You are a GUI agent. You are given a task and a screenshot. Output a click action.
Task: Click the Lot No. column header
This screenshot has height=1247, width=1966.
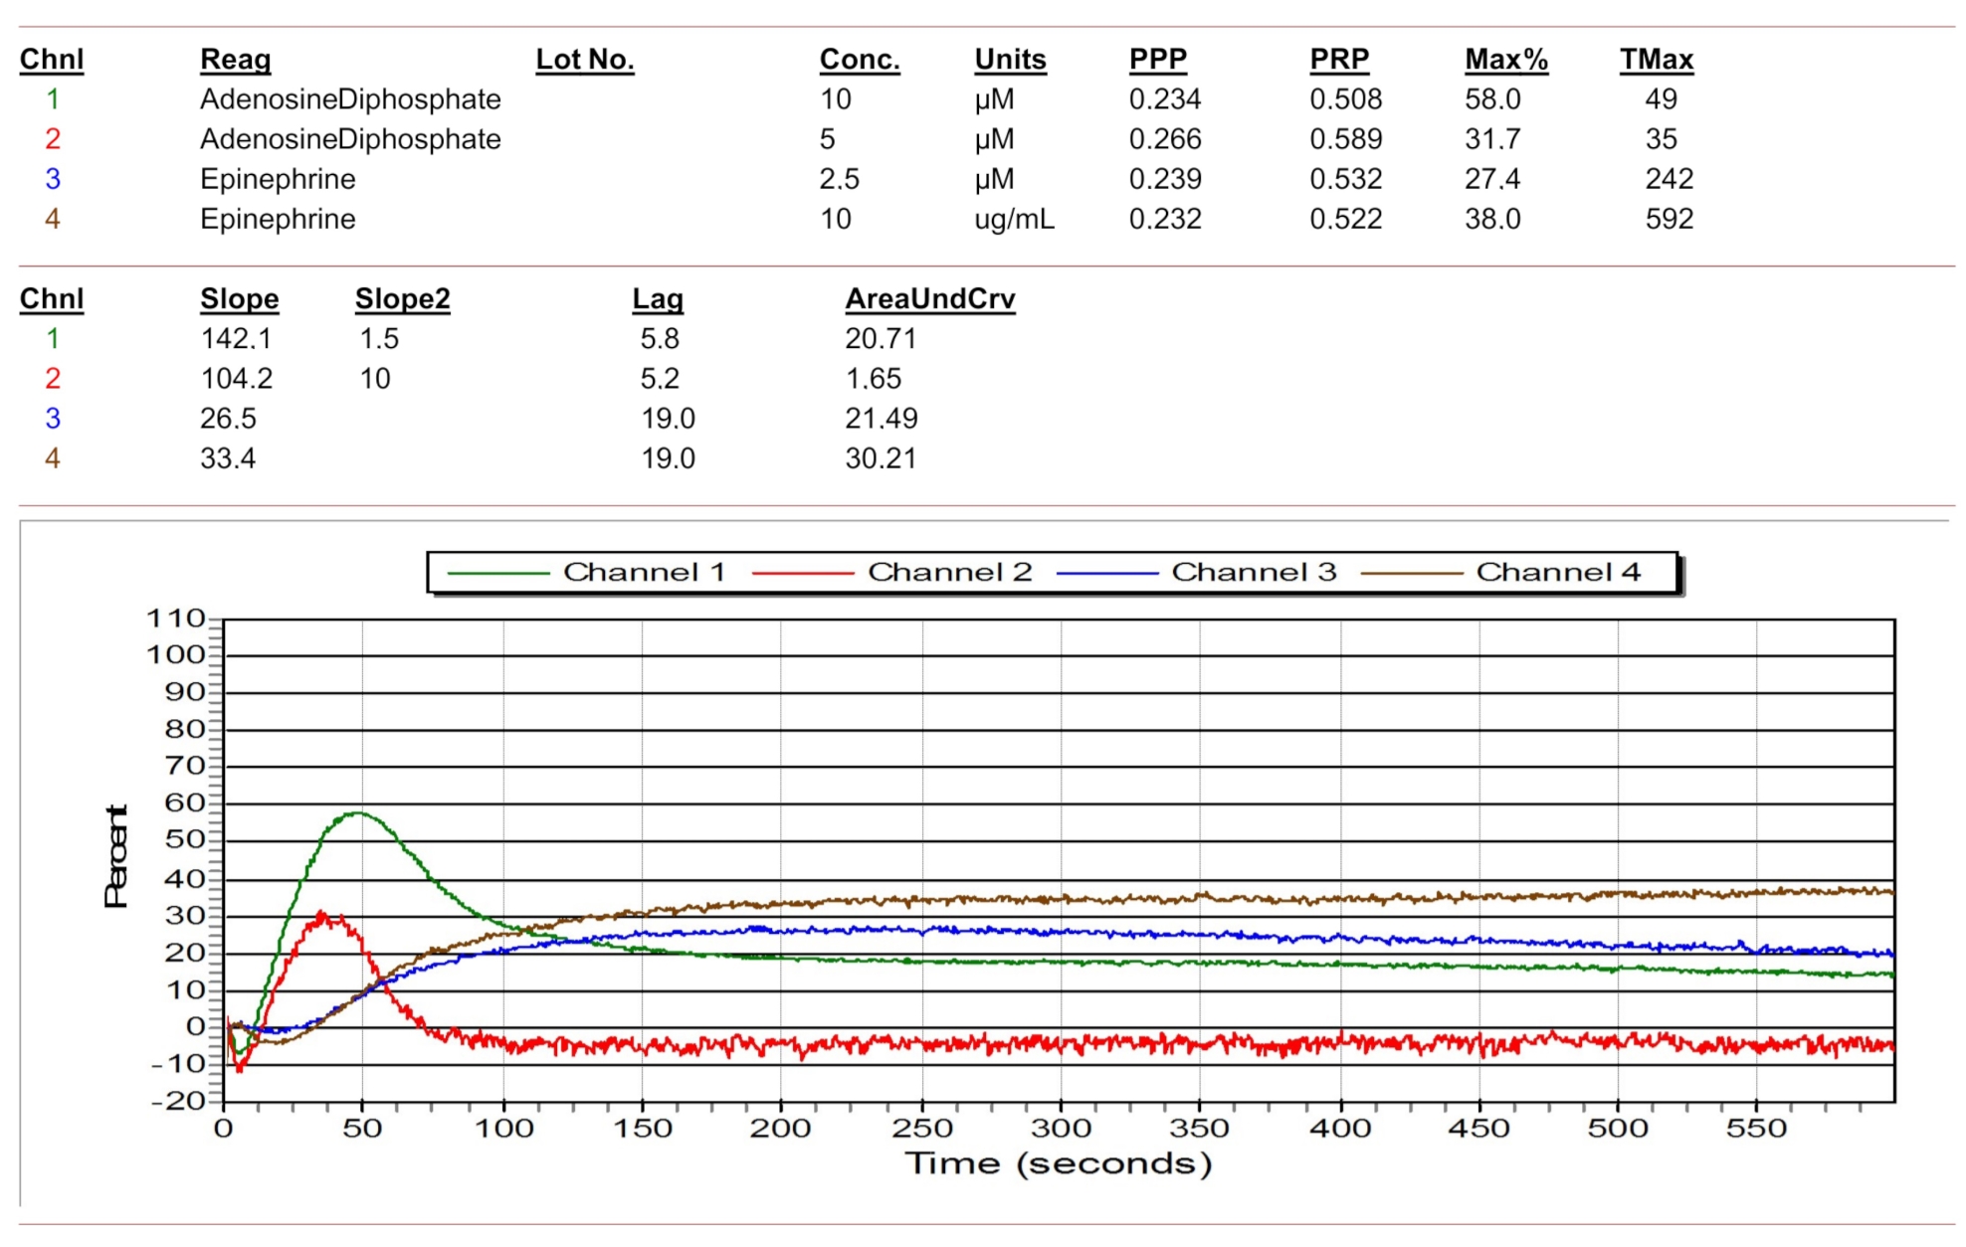click(x=585, y=60)
